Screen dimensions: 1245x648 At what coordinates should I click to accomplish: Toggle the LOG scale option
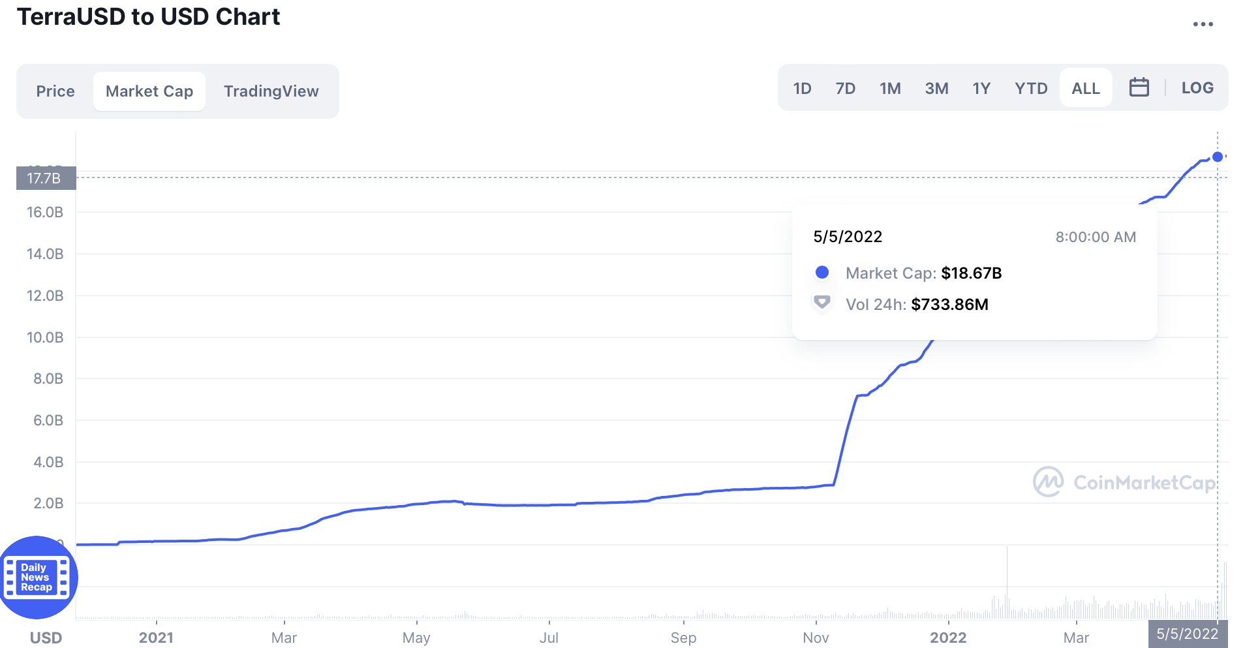pos(1197,87)
